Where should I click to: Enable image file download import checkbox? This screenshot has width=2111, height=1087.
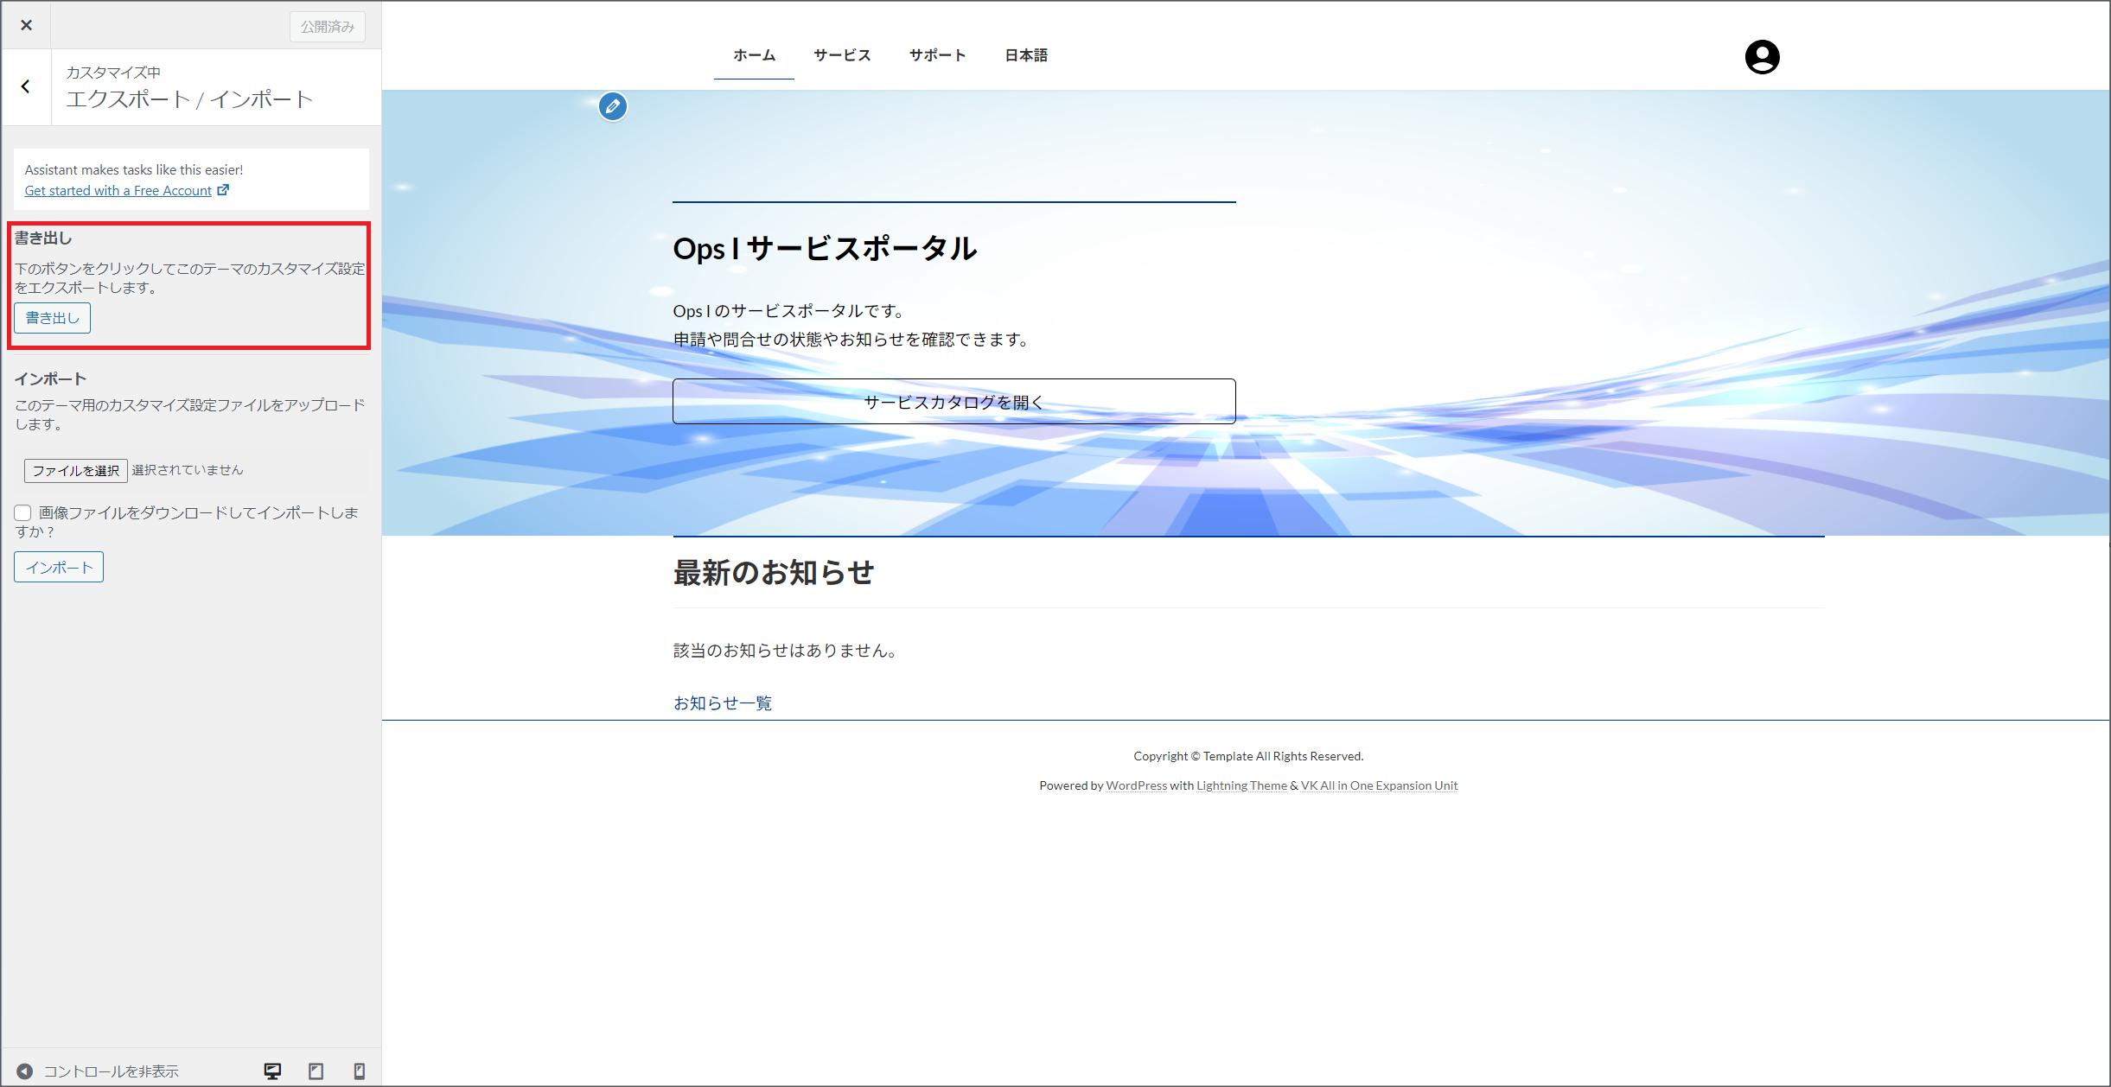[x=23, y=513]
